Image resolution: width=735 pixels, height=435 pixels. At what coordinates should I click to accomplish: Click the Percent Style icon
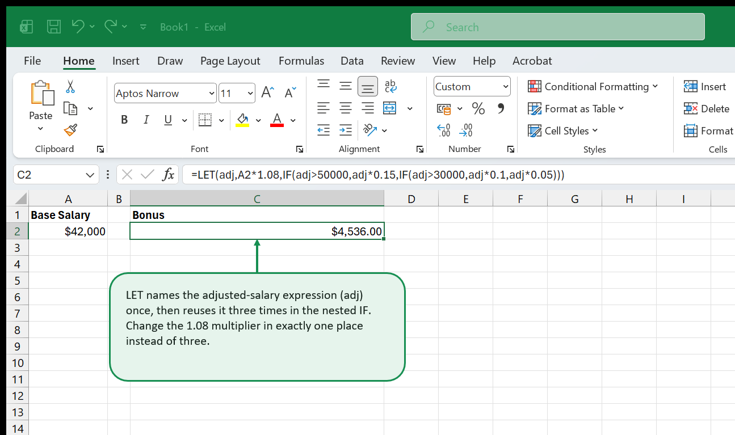tap(478, 108)
